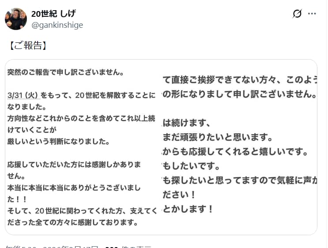The image size is (328, 248).
Task: Click the とかします！ line in the right image
Action: click(x=188, y=209)
